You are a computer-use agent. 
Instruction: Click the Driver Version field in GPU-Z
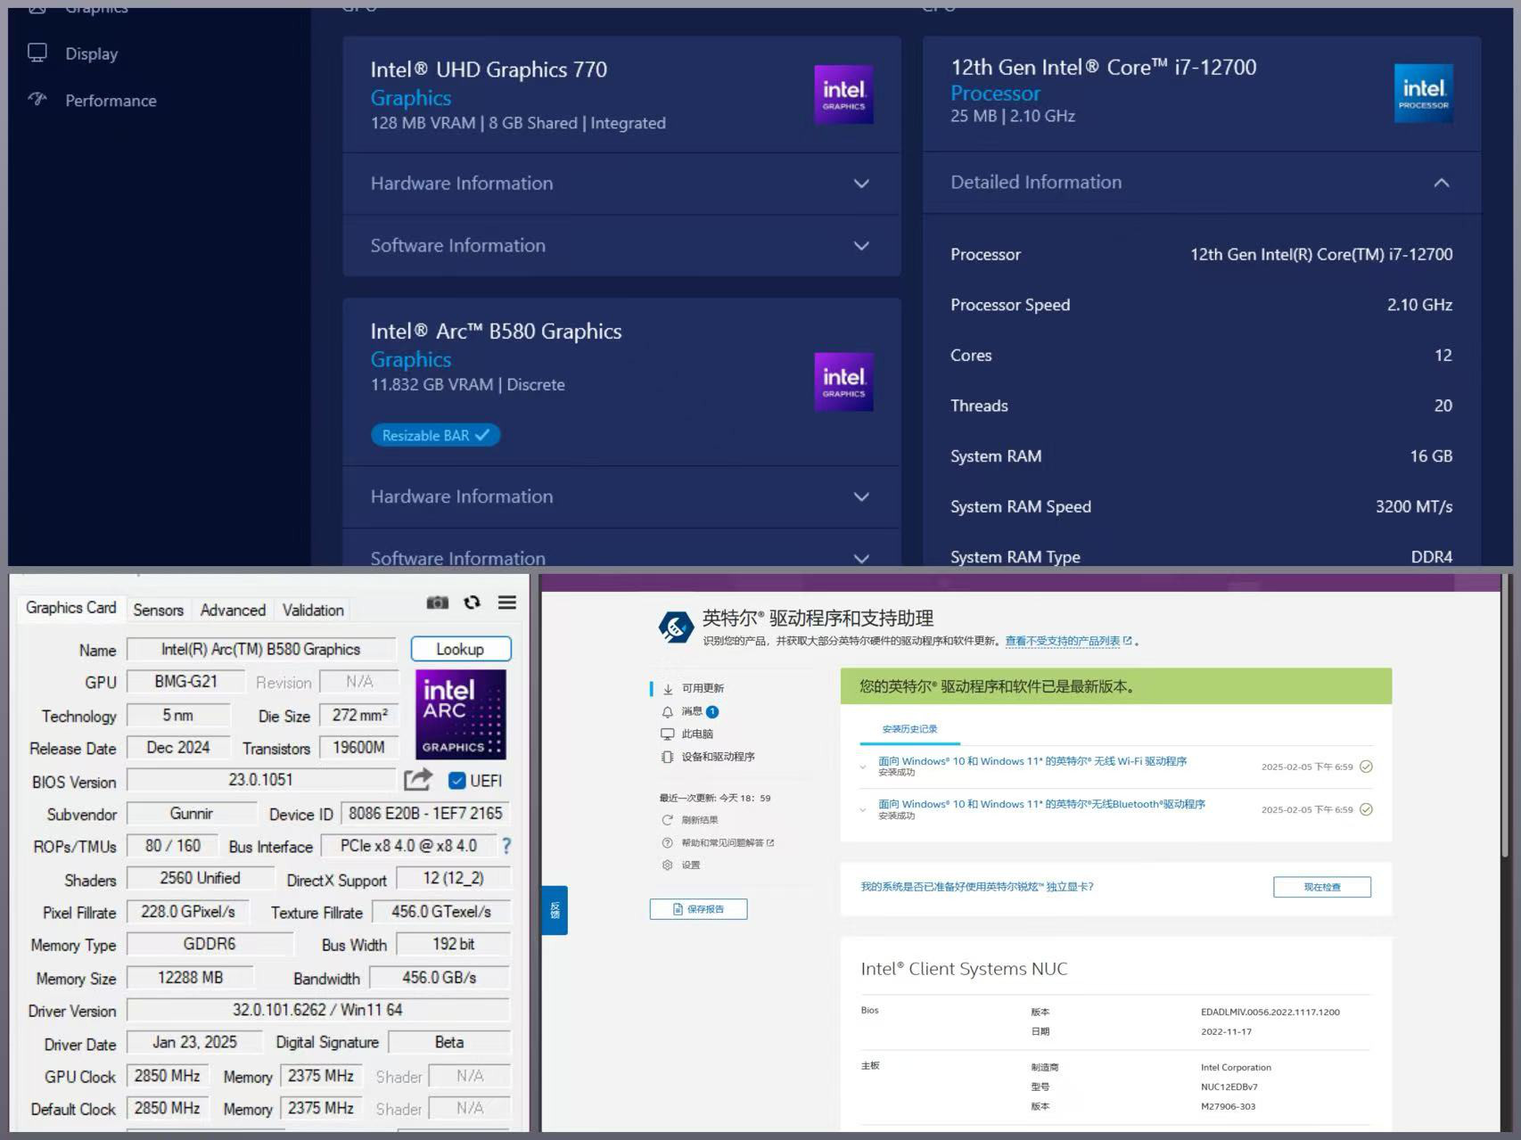point(317,1010)
